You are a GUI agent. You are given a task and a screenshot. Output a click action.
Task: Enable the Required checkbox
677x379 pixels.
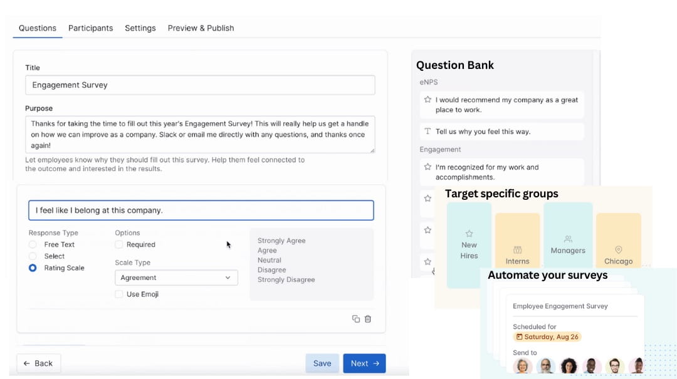pos(118,244)
